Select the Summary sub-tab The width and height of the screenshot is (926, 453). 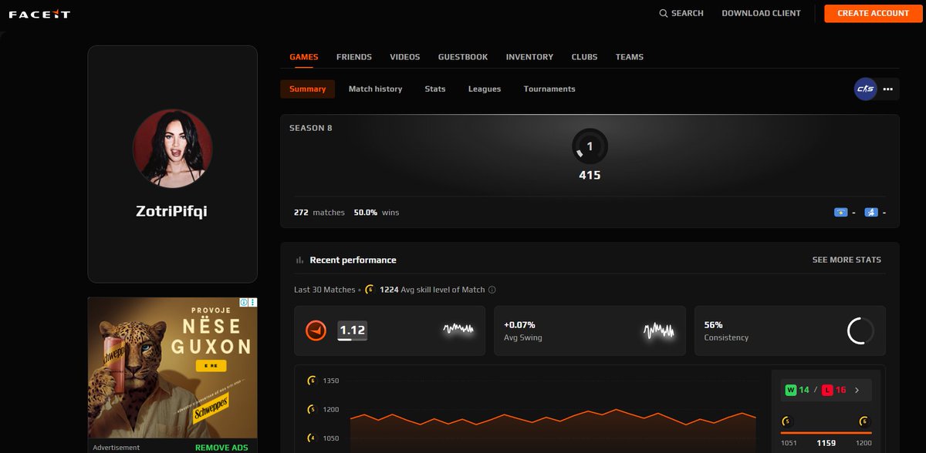click(308, 89)
